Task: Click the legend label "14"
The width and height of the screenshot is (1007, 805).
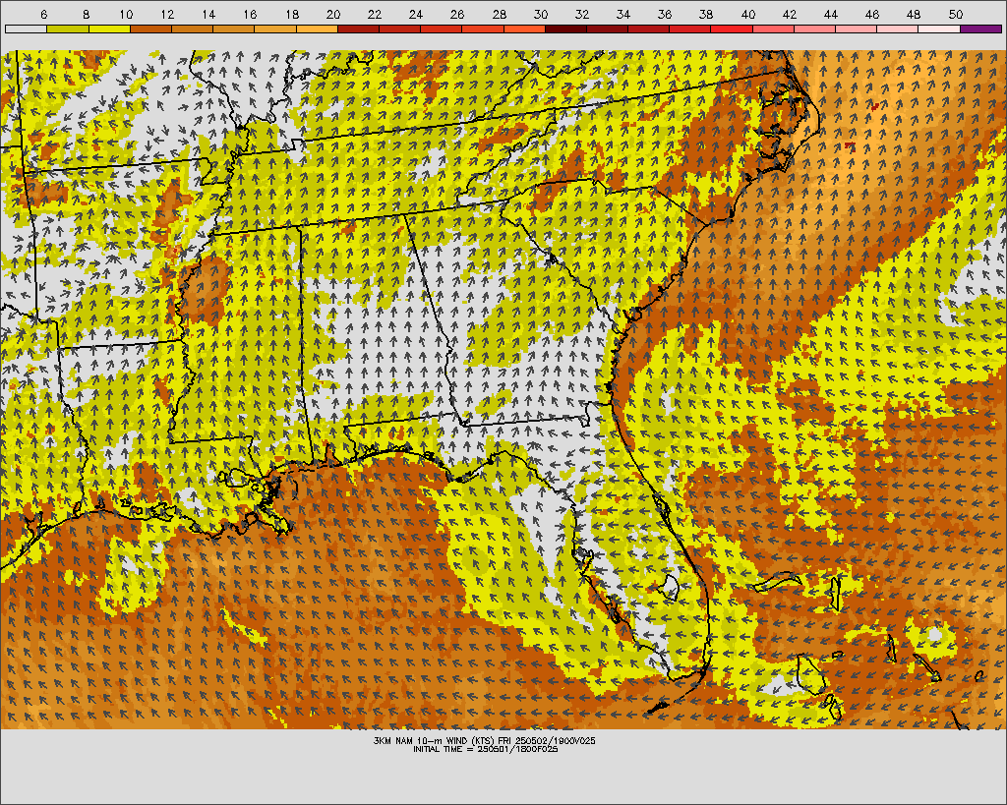Action: 208,15
